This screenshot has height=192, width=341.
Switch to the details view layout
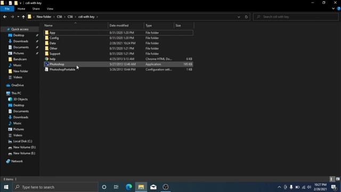pyautogui.click(x=331, y=179)
